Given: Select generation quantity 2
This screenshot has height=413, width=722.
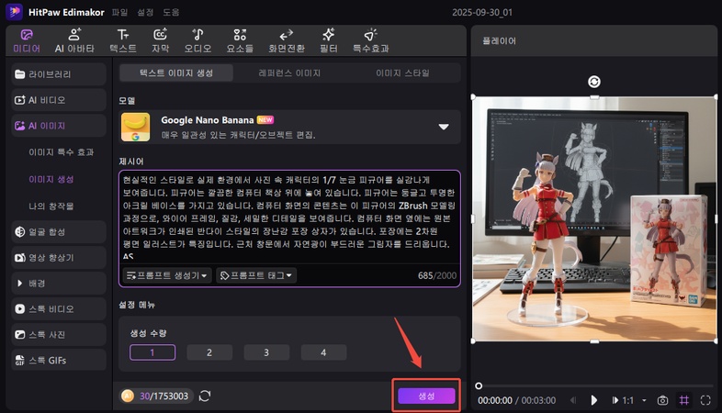Looking at the screenshot, I should (x=209, y=352).
